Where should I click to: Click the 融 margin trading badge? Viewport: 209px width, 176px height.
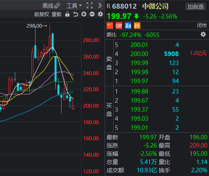[x=128, y=26]
